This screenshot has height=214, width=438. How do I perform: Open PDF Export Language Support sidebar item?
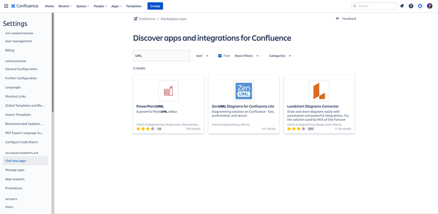click(25, 133)
